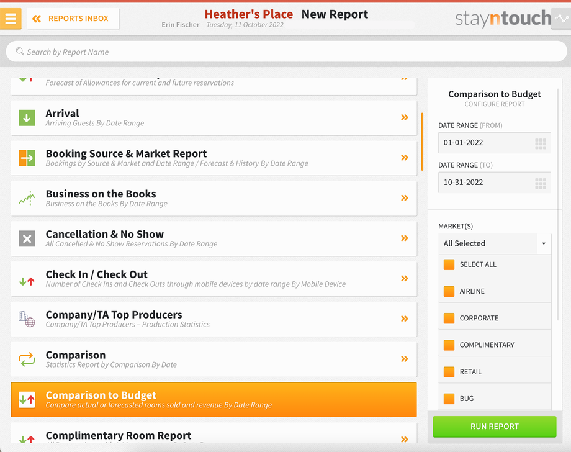The image size is (571, 452).
Task: Open the Arrival report row chevron
Action: [404, 117]
